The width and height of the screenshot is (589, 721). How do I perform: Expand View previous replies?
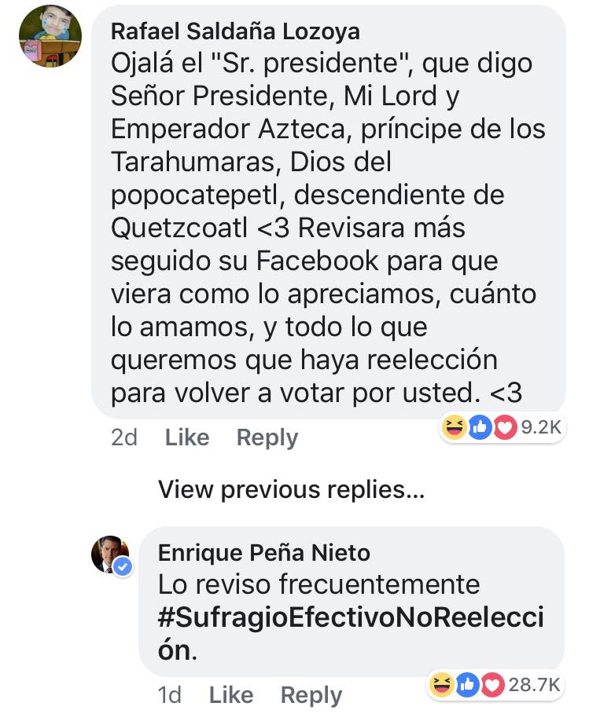292,490
